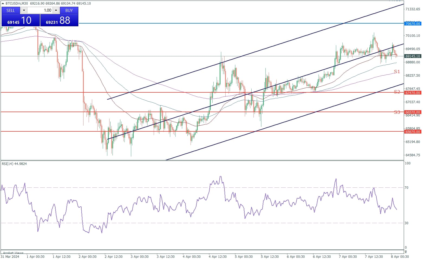Click the 69490.05 price scale value
The height and width of the screenshot is (260, 423).
(x=413, y=49)
